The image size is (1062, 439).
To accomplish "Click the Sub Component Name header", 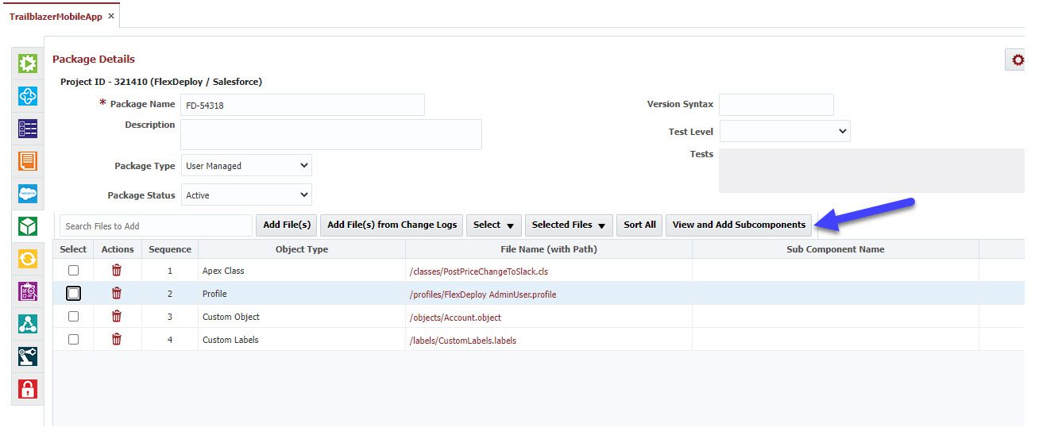I will (x=836, y=249).
